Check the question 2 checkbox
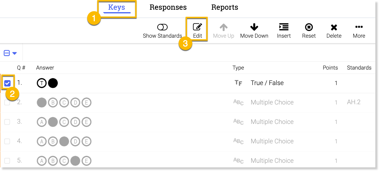This screenshot has height=171, width=379. click(x=7, y=103)
